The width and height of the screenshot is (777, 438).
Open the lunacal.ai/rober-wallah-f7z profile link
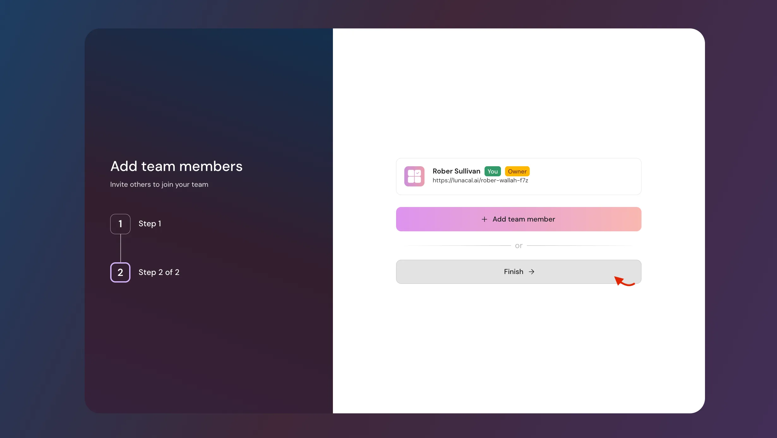point(480,180)
